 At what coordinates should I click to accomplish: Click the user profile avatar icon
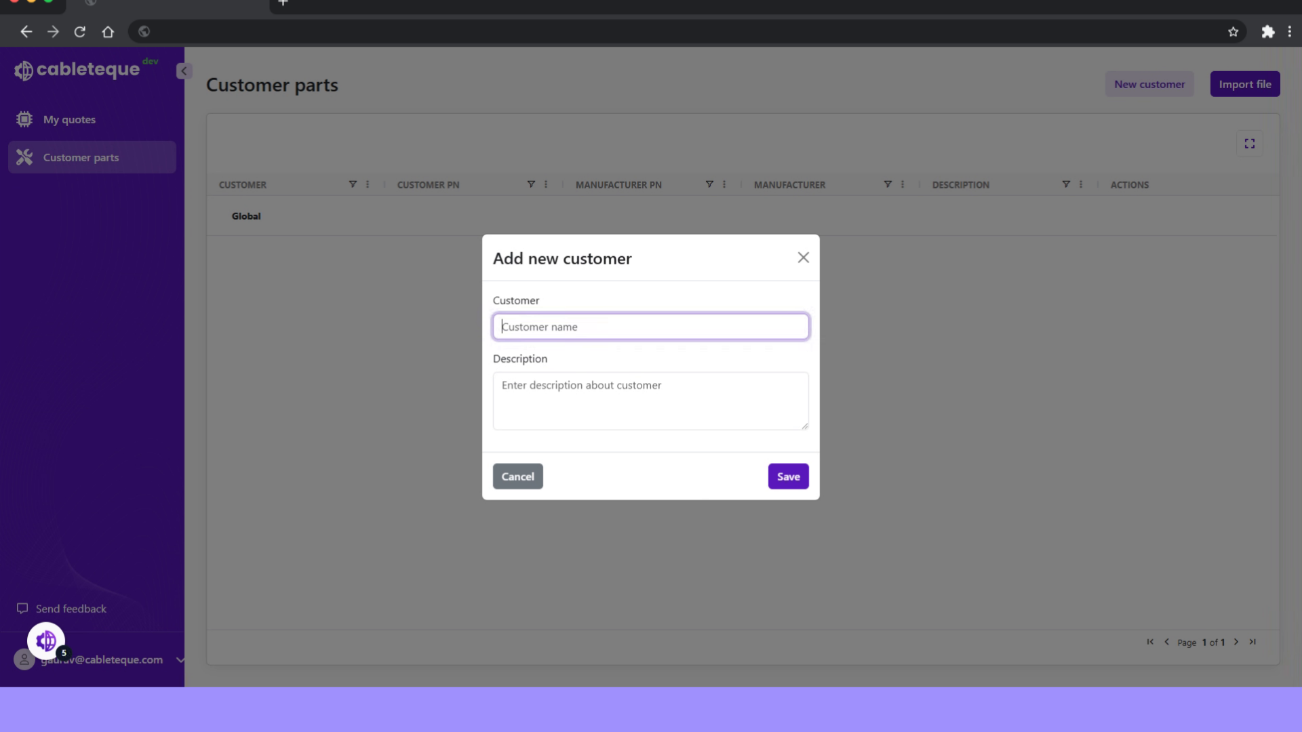click(x=24, y=659)
